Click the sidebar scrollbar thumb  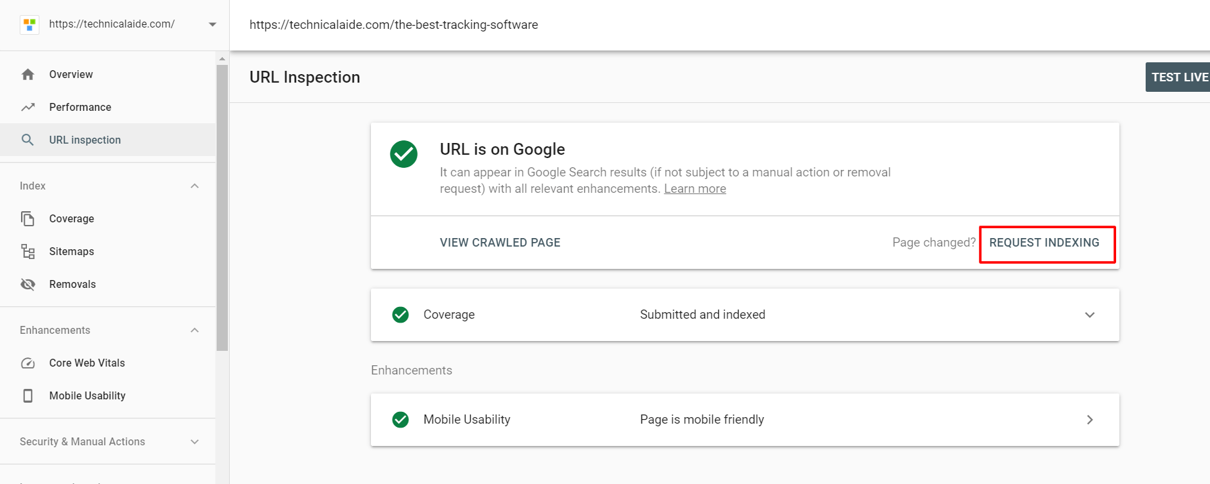[x=222, y=207]
